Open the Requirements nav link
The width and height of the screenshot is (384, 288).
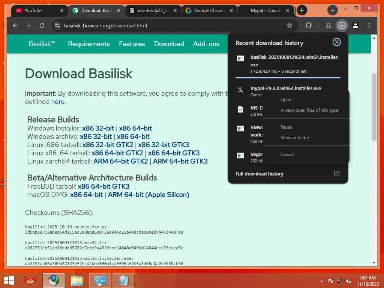[x=89, y=44]
